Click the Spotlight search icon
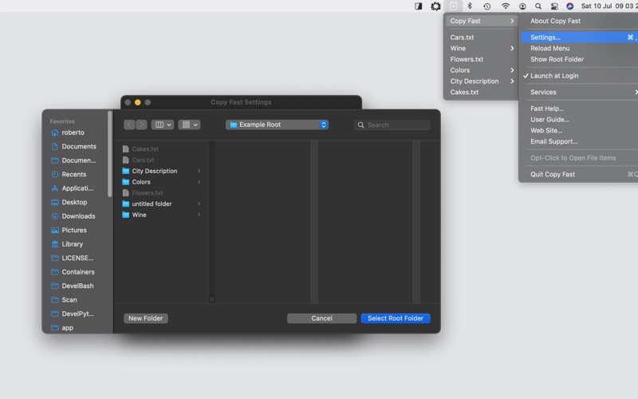The height and width of the screenshot is (399, 638). click(x=538, y=6)
